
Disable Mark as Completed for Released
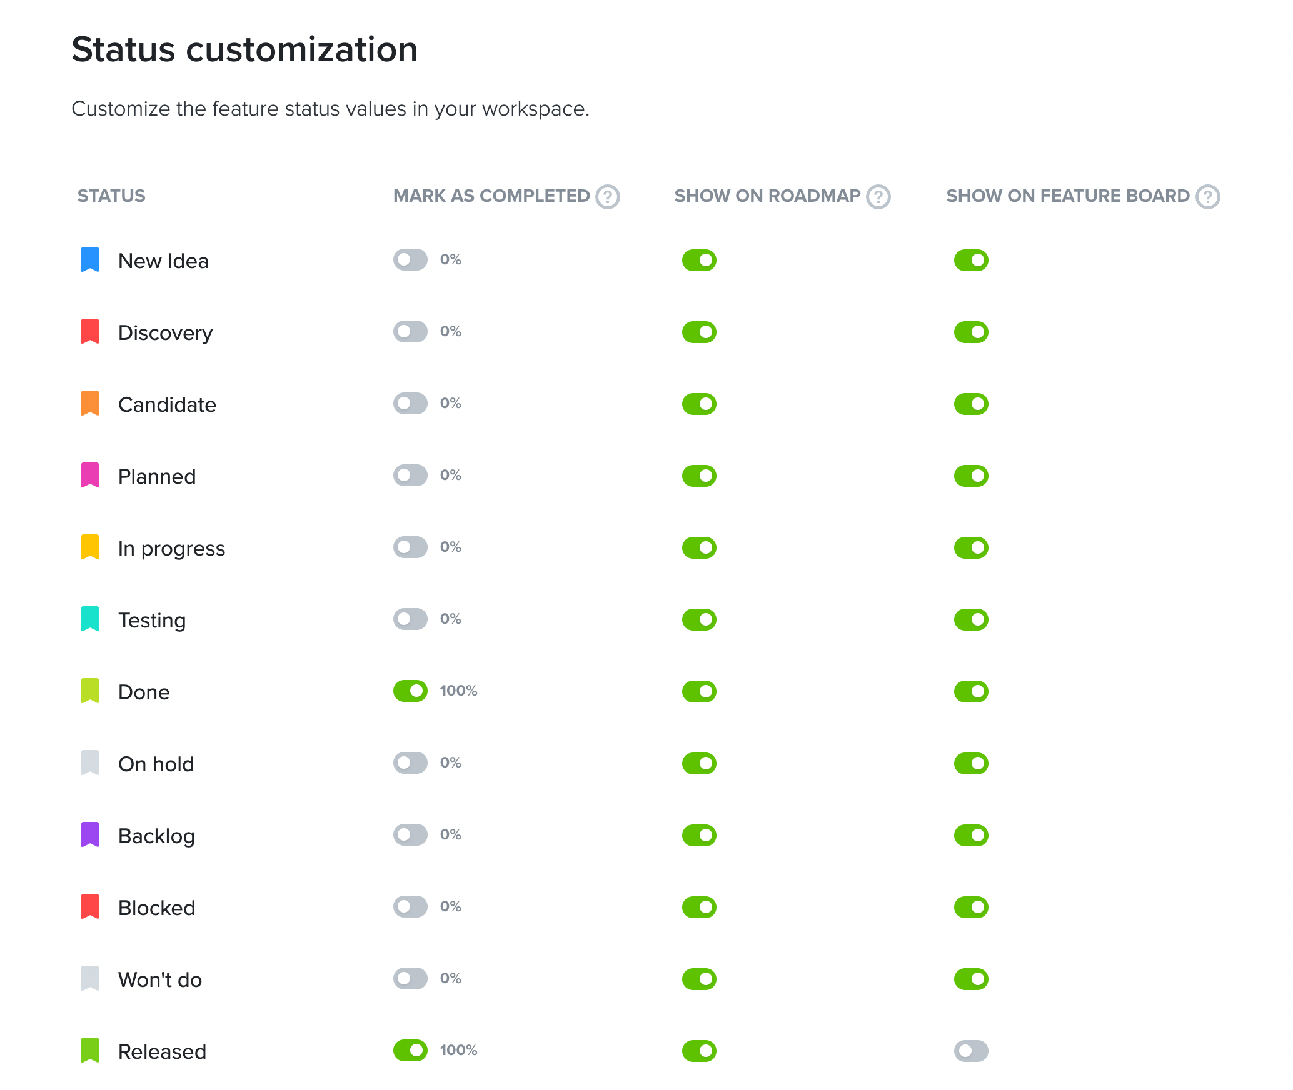coord(410,1051)
